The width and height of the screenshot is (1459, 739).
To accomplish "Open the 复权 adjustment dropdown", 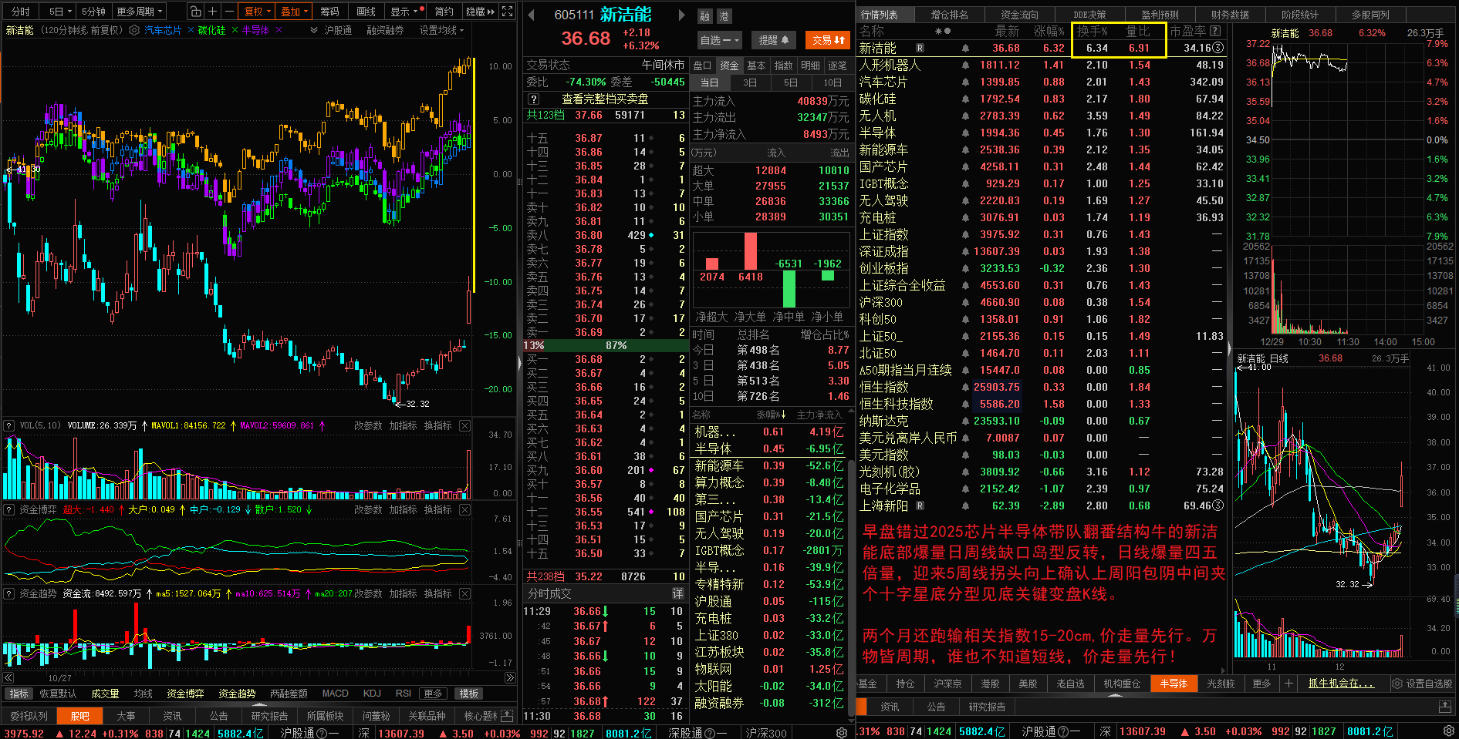I will [258, 12].
